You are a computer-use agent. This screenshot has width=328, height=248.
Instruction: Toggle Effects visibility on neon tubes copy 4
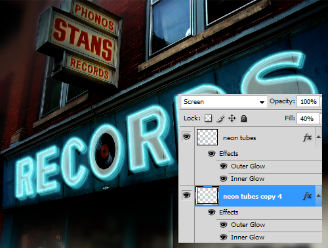click(x=211, y=212)
